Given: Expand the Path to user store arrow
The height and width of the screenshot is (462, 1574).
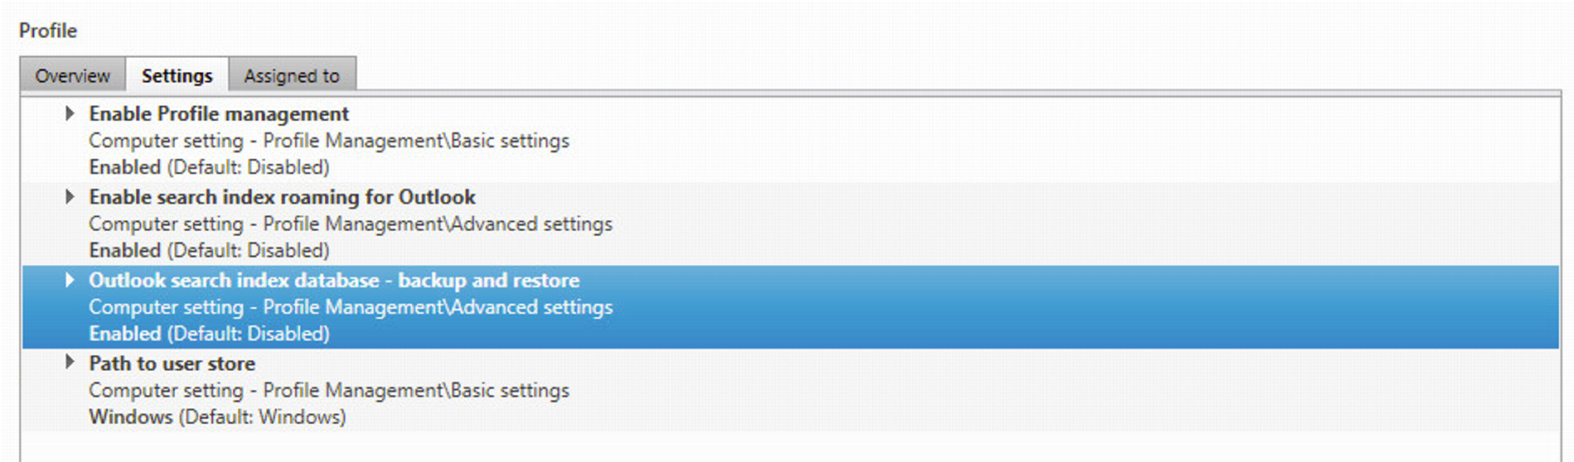Looking at the screenshot, I should [x=70, y=363].
